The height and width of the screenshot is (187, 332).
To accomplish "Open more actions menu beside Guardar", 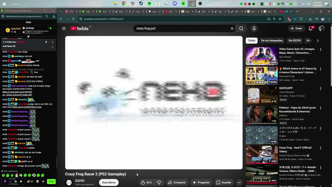I will click(x=239, y=183).
